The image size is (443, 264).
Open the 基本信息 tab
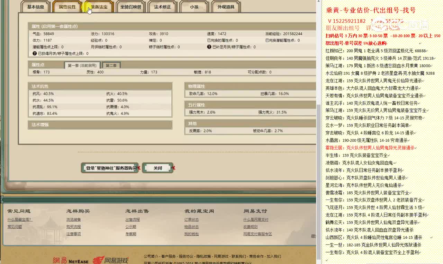(x=36, y=7)
